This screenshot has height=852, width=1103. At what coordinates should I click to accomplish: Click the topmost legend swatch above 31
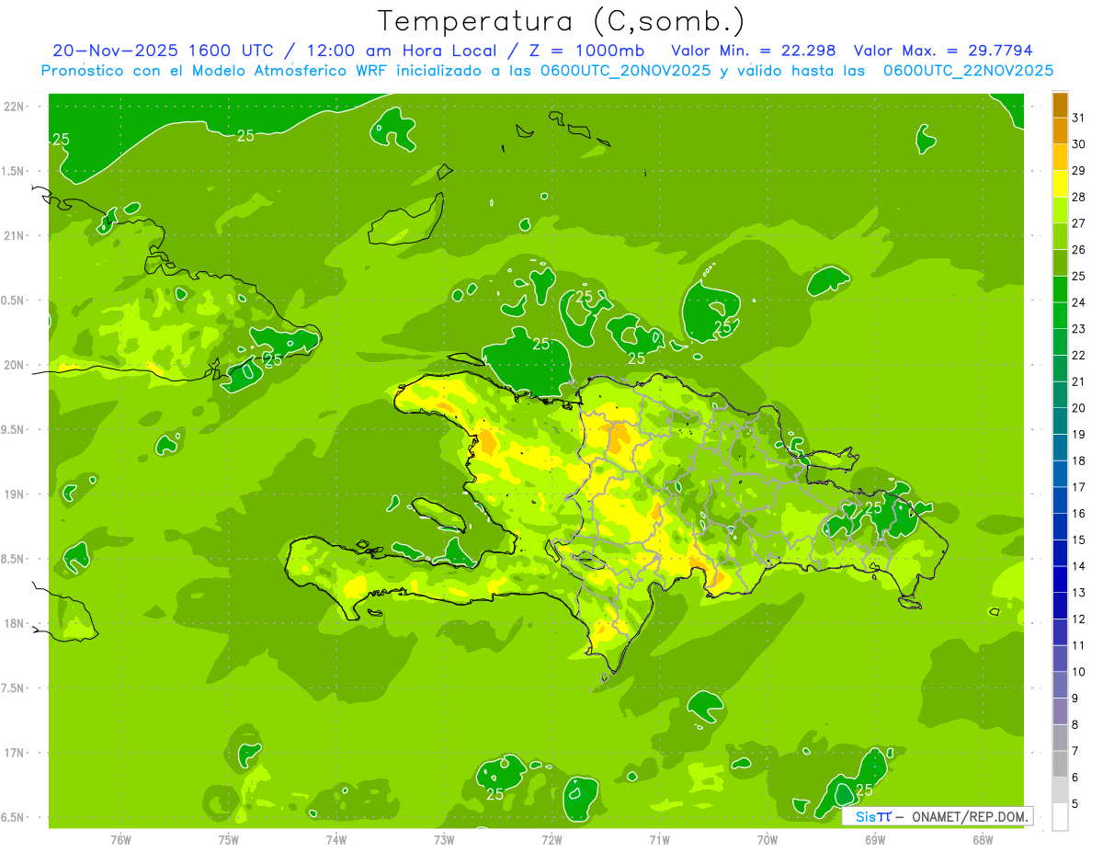1060,105
